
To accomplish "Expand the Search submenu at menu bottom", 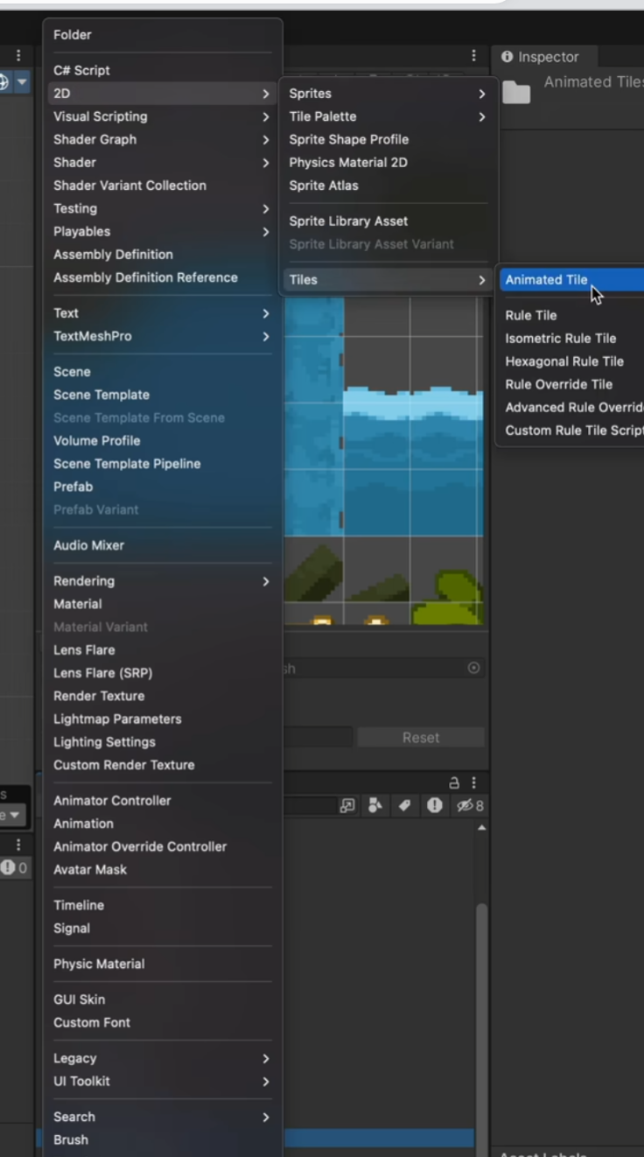I will 163,1117.
